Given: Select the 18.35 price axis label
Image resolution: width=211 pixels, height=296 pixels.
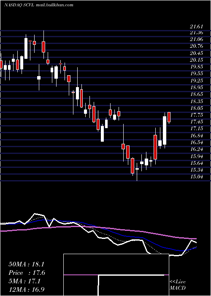Looking at the screenshot, I should click(196, 101).
